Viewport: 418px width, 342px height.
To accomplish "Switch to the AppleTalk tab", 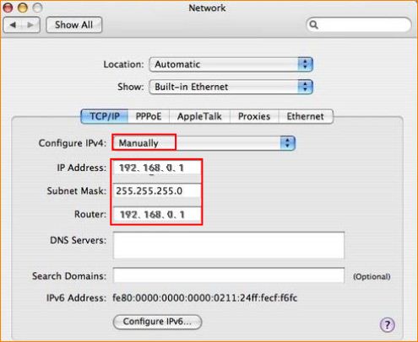I will [199, 116].
